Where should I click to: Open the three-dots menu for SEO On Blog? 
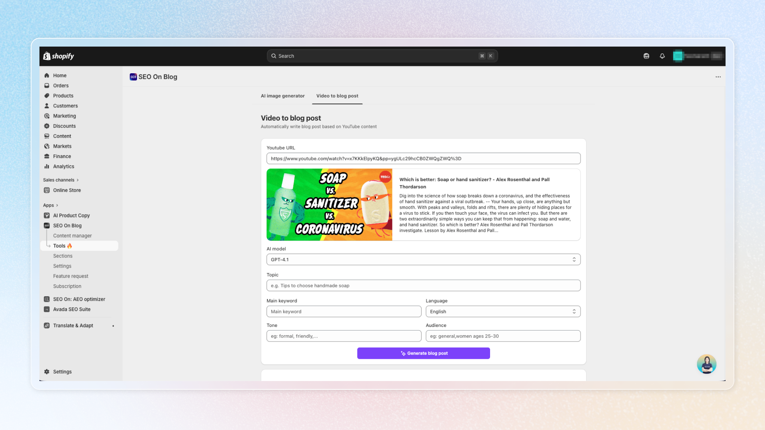(x=718, y=77)
